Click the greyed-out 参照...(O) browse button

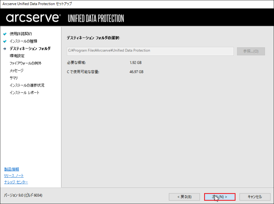pos(251,51)
